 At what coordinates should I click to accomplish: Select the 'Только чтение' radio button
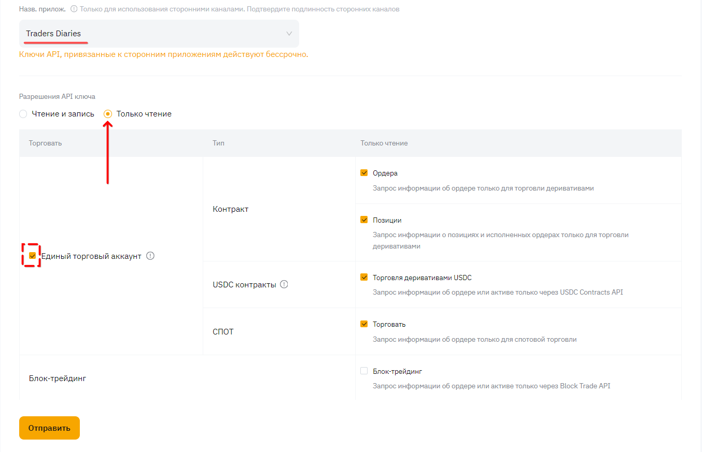coord(108,114)
